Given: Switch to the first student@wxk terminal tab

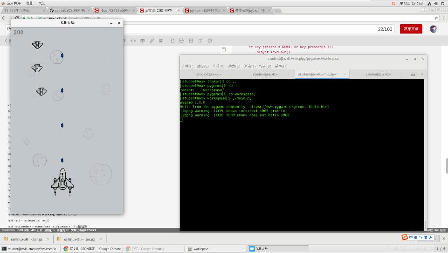Looking at the screenshot, I should [208, 74].
